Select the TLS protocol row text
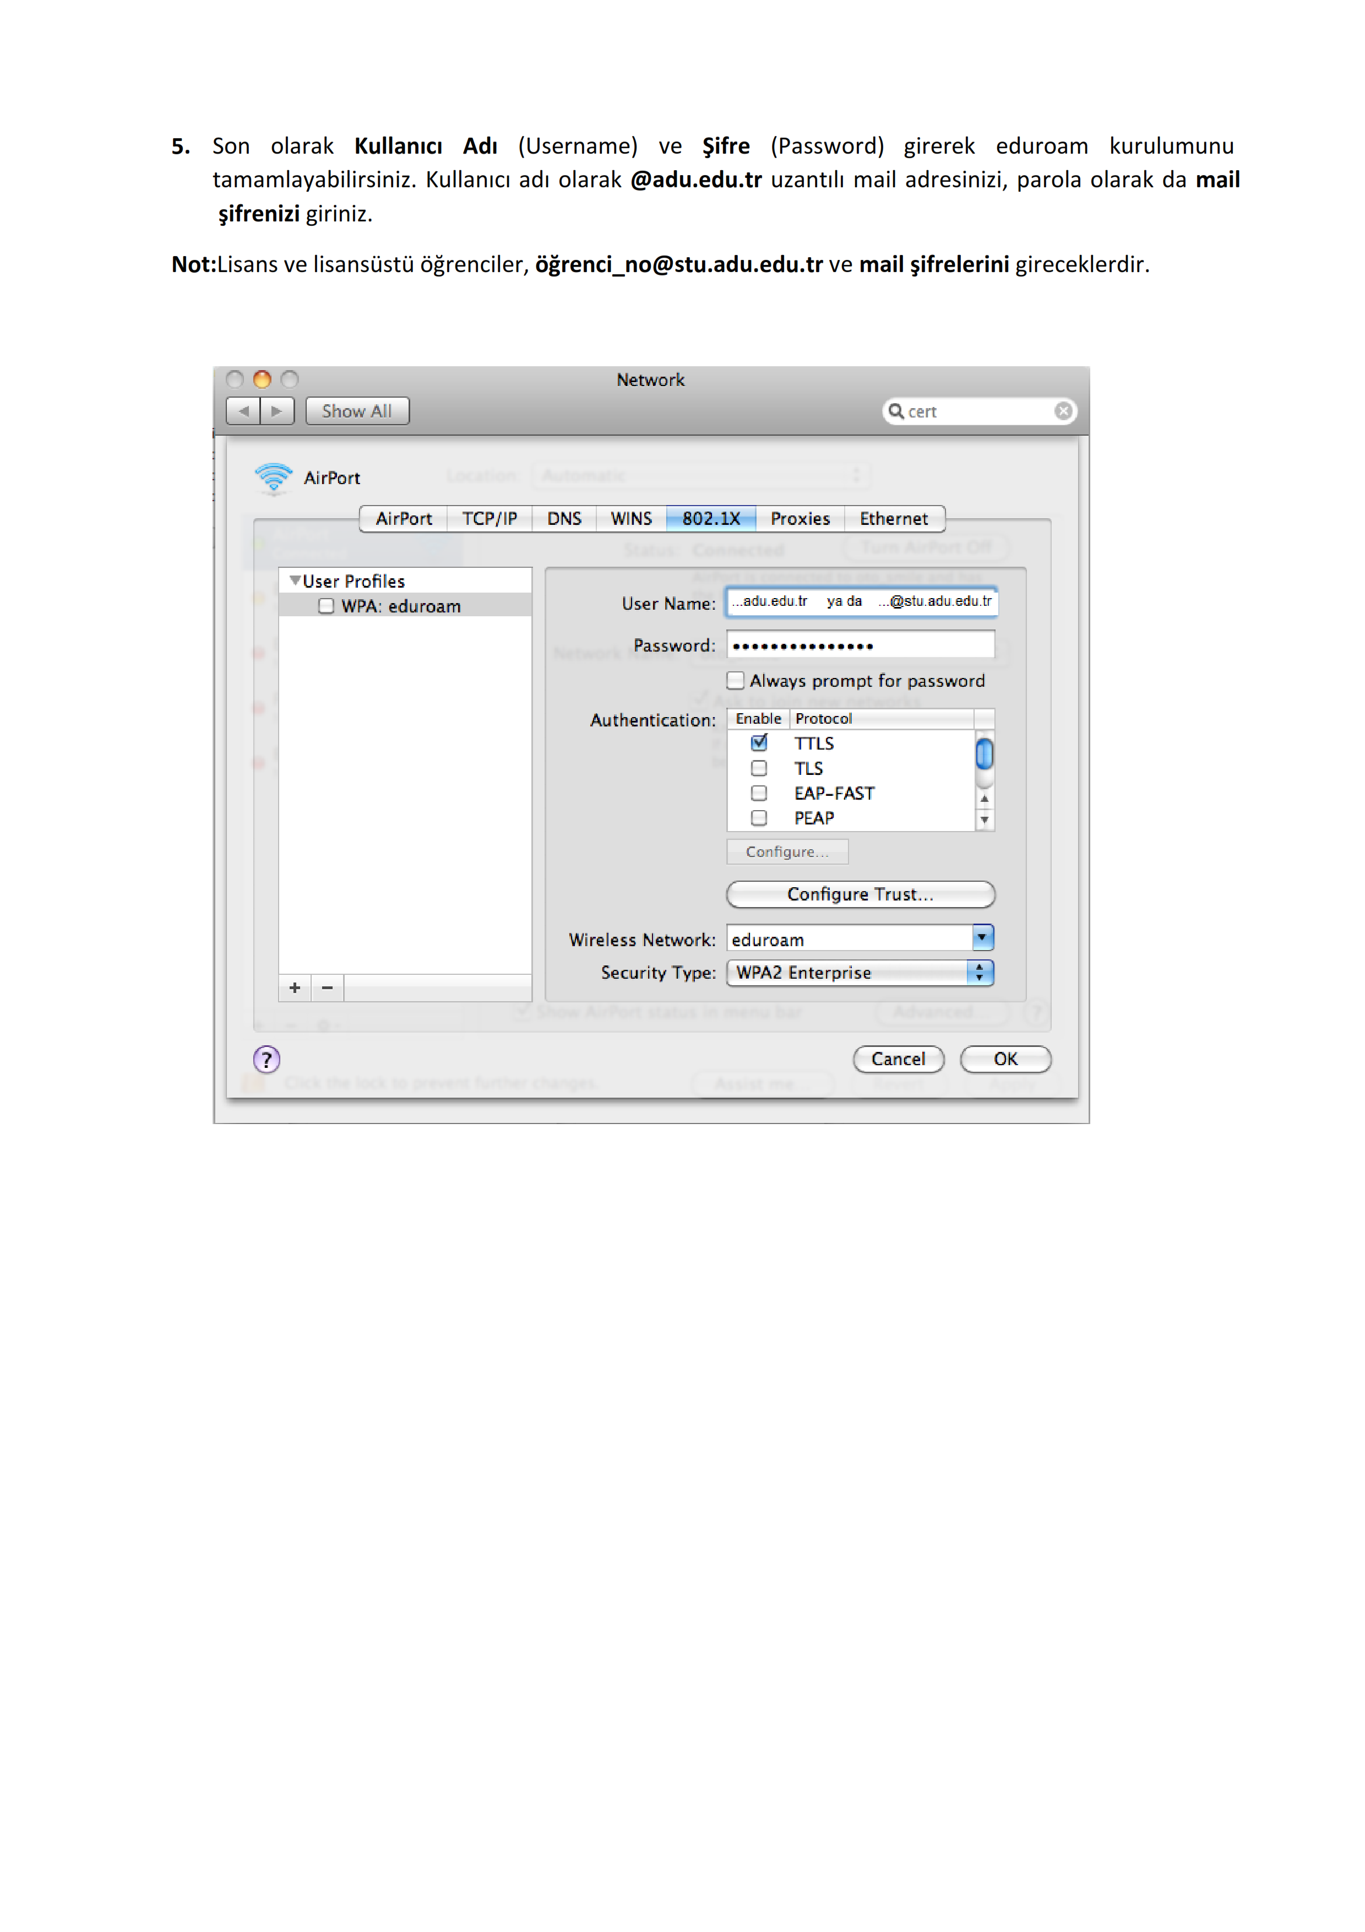This screenshot has height=1932, width=1365. tap(808, 769)
